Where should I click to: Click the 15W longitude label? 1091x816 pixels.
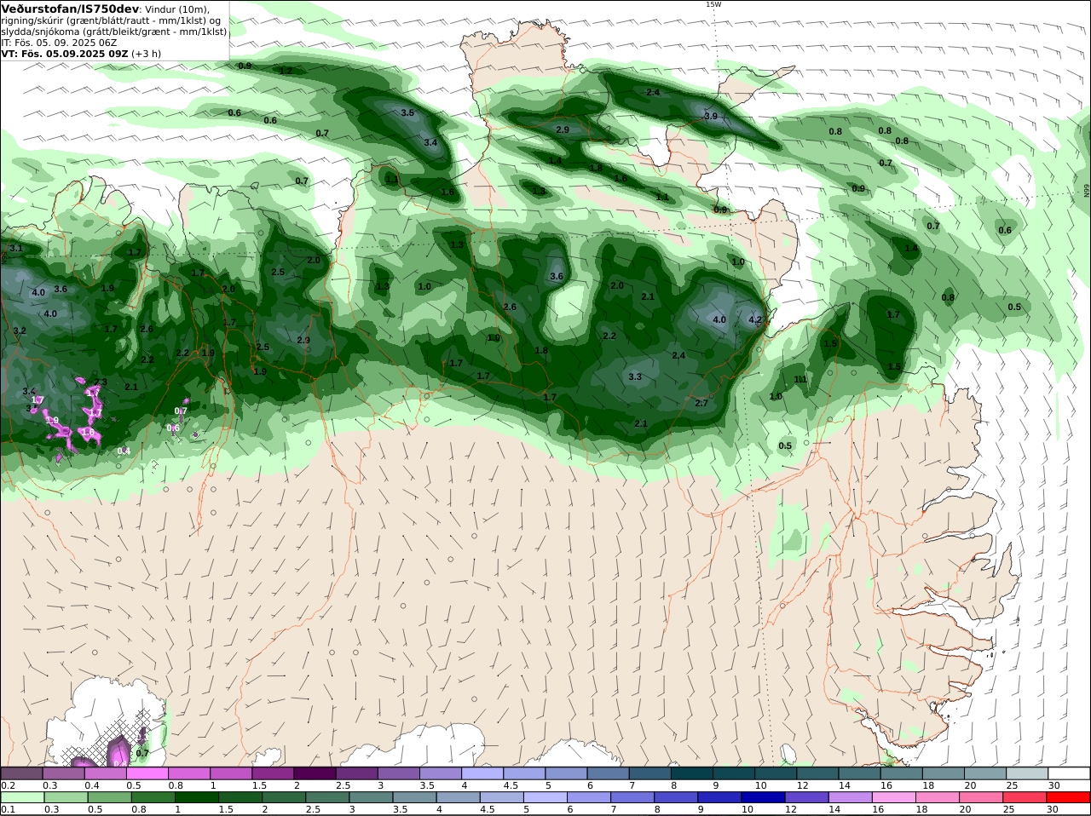tap(713, 4)
